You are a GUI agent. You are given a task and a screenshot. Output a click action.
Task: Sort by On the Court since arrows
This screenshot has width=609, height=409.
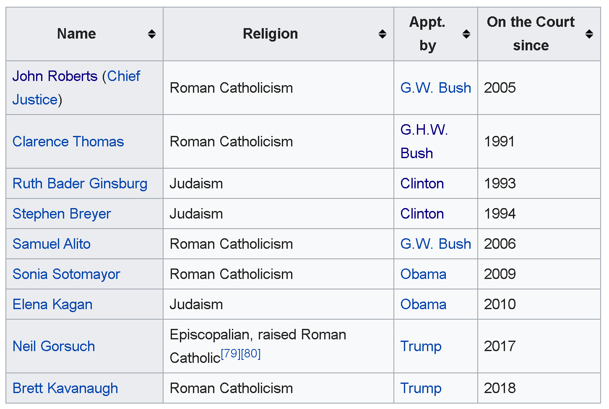(589, 34)
